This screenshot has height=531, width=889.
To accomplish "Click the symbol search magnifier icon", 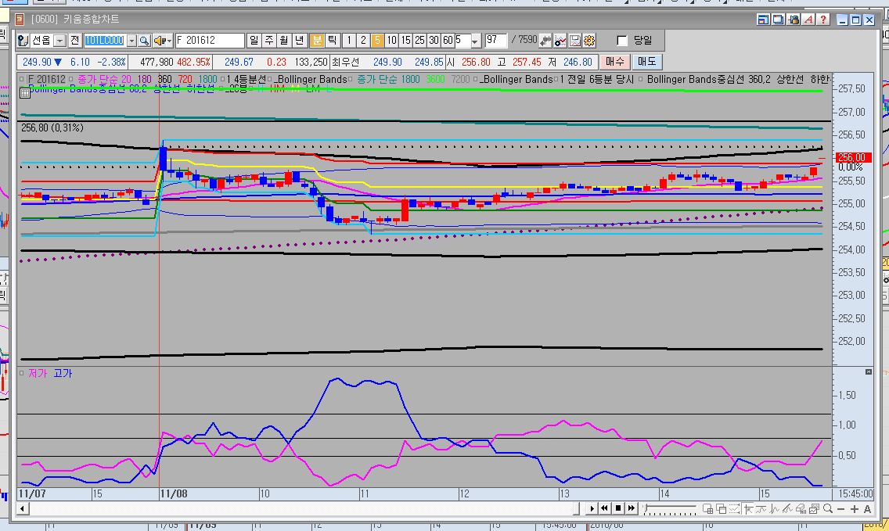I will pyautogui.click(x=144, y=41).
